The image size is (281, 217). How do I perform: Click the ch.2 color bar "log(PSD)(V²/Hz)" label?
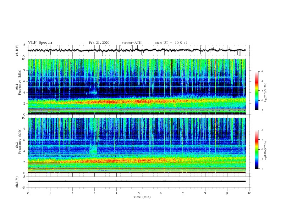point(266,151)
